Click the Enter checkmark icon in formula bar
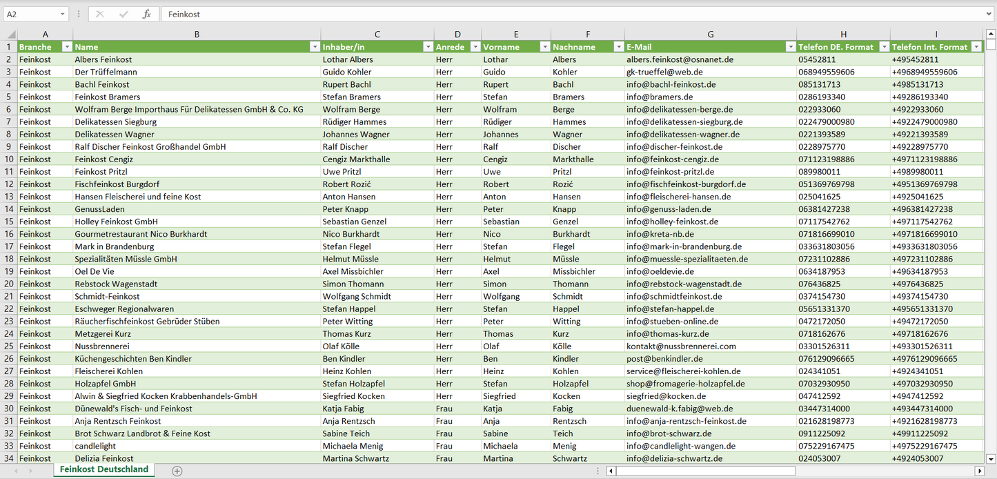This screenshot has height=479, width=997. pos(124,14)
